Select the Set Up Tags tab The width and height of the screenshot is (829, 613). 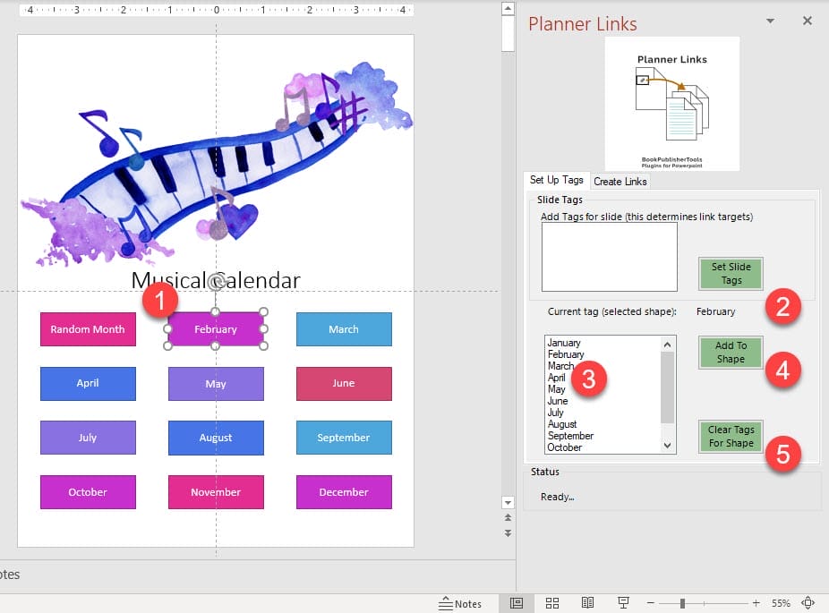pos(556,181)
